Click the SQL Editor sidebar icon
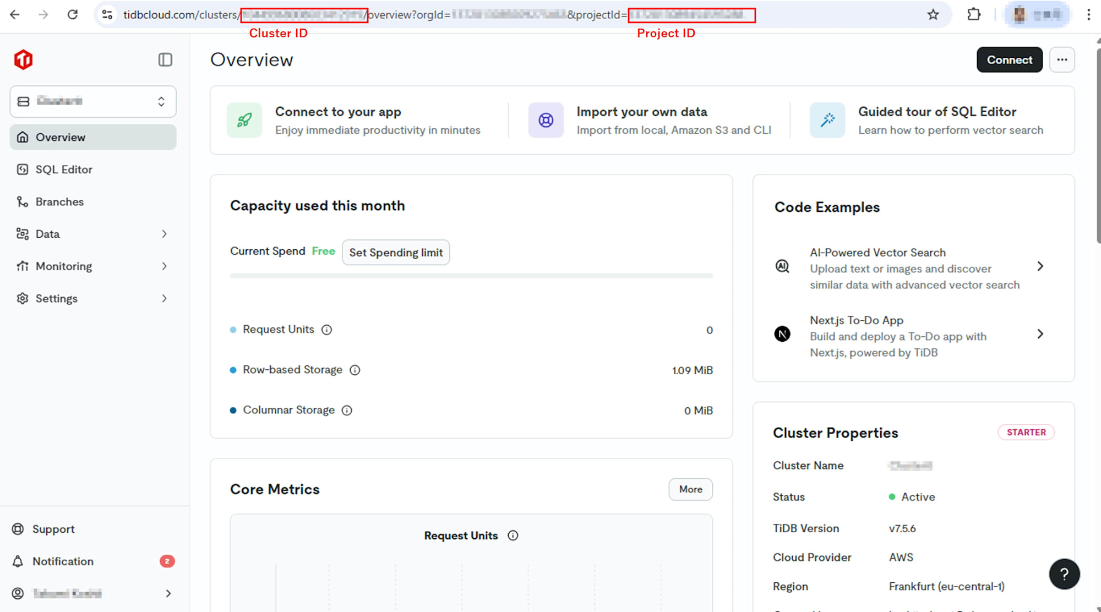 point(23,170)
